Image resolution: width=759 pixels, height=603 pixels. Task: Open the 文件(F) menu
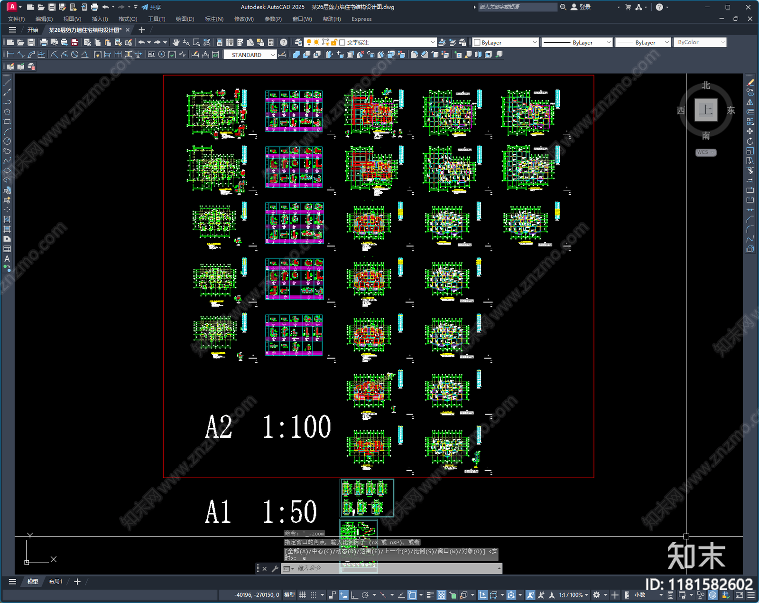pyautogui.click(x=16, y=19)
